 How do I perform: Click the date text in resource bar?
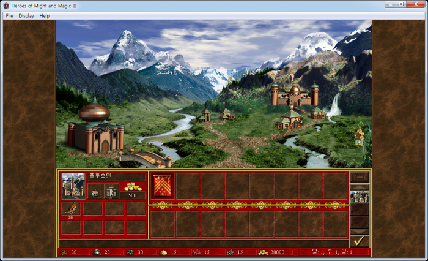[332, 252]
